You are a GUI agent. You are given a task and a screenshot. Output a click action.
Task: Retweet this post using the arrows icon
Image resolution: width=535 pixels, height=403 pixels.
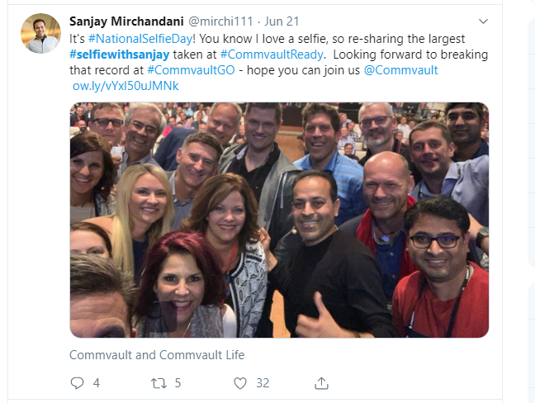pos(159,383)
